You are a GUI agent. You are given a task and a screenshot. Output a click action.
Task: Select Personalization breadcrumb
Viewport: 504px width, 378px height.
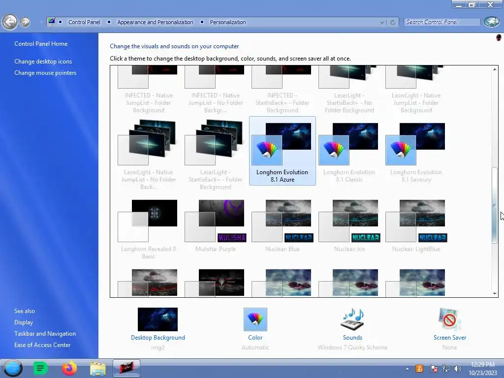click(228, 22)
